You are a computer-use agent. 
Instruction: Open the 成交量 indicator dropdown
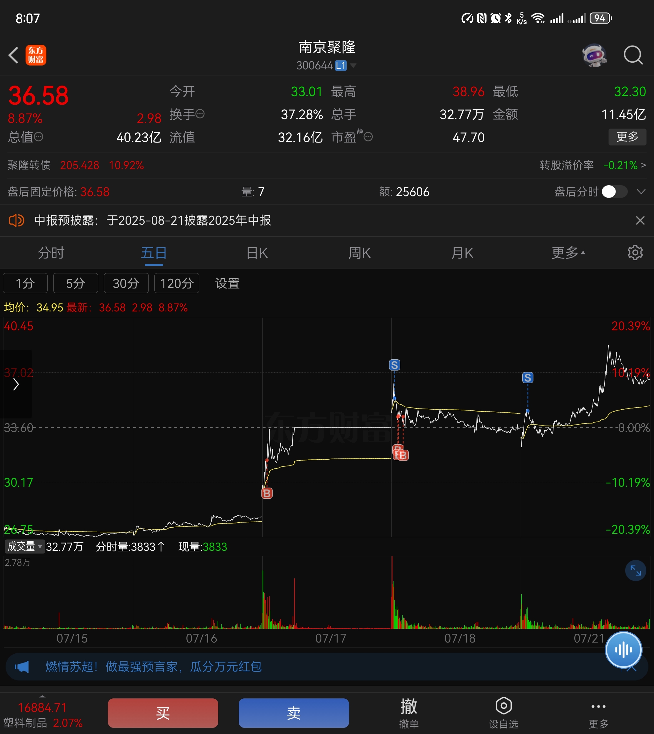pyautogui.click(x=24, y=546)
